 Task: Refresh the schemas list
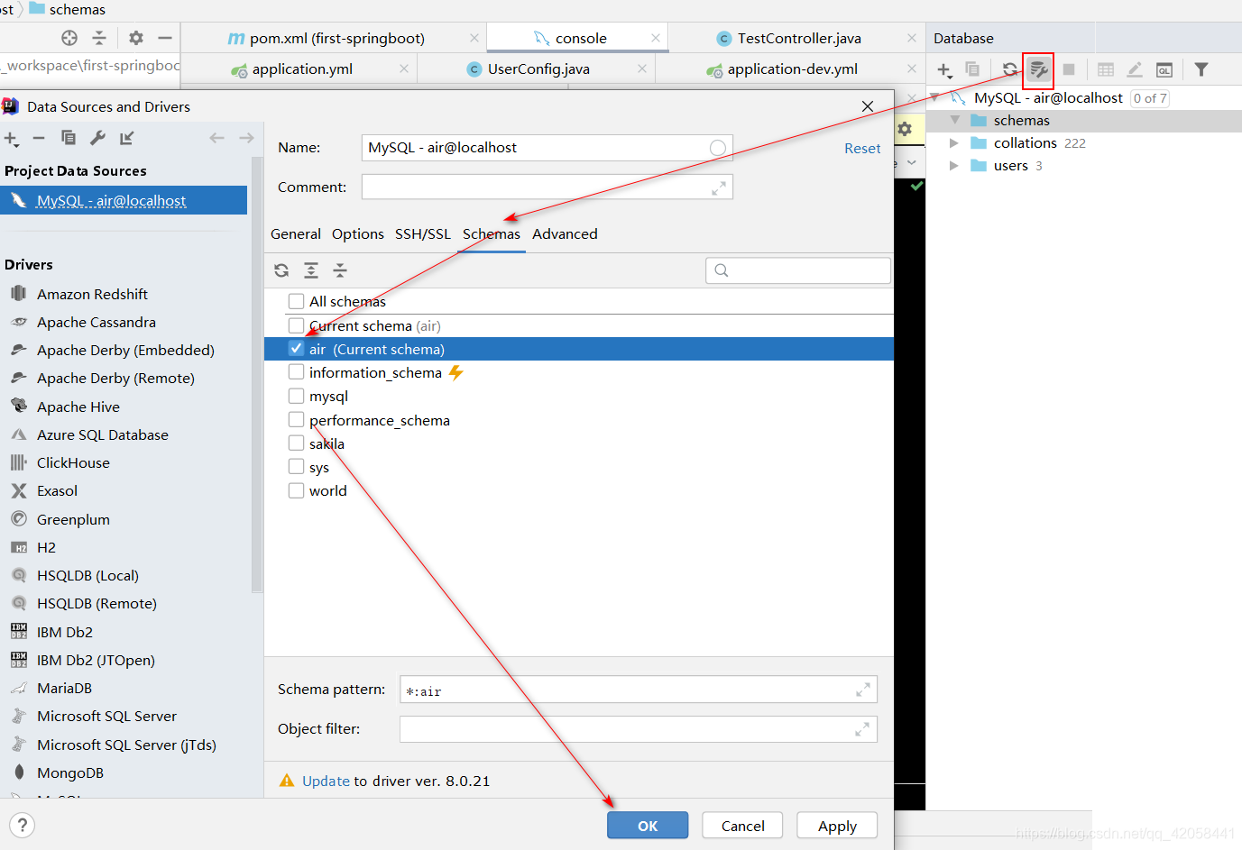pyautogui.click(x=282, y=270)
